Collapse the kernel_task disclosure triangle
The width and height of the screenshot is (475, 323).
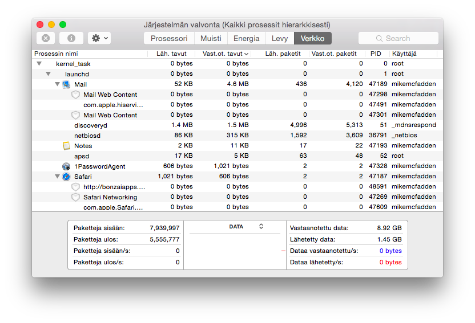click(39, 64)
